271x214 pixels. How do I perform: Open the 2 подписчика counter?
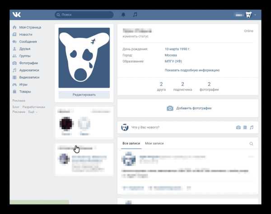182,86
